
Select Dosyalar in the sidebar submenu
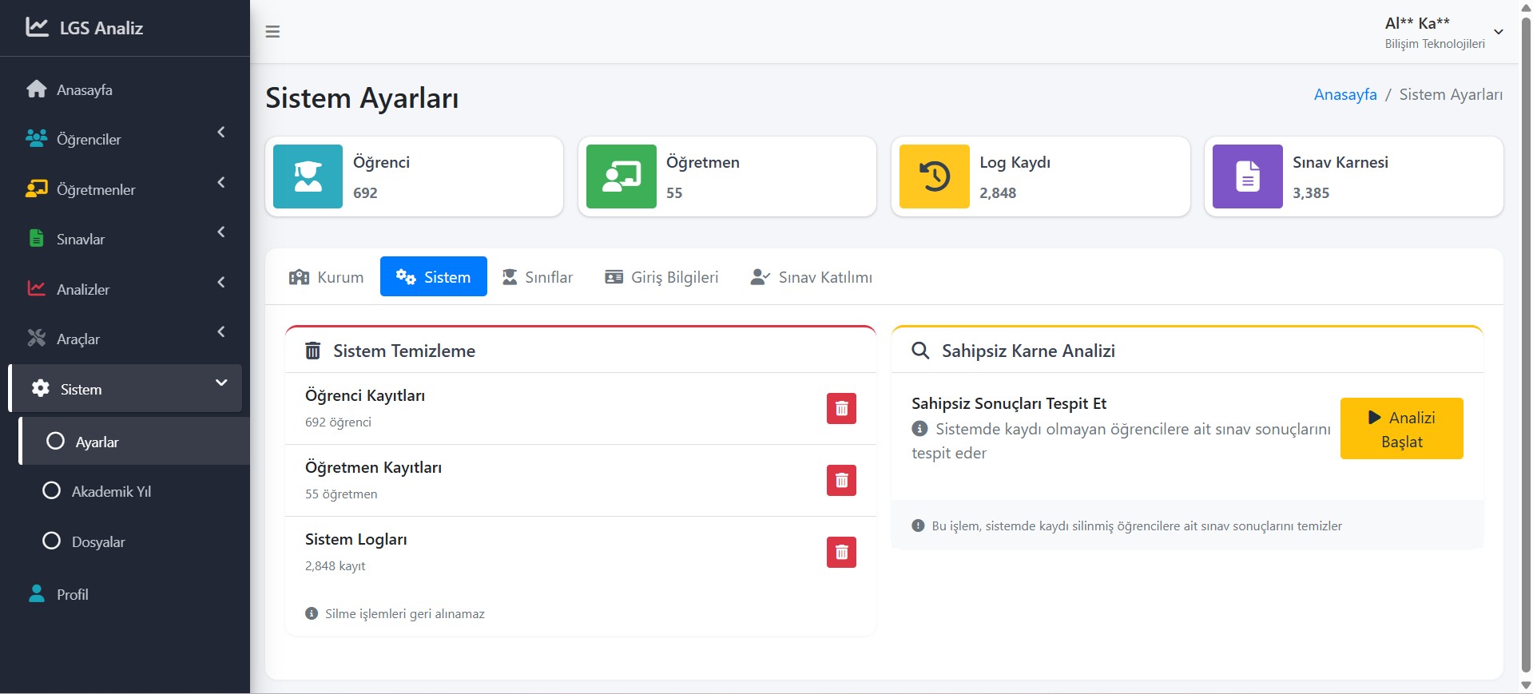(97, 541)
